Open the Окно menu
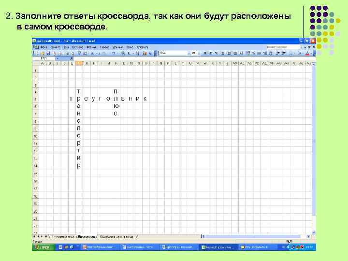 point(130,47)
